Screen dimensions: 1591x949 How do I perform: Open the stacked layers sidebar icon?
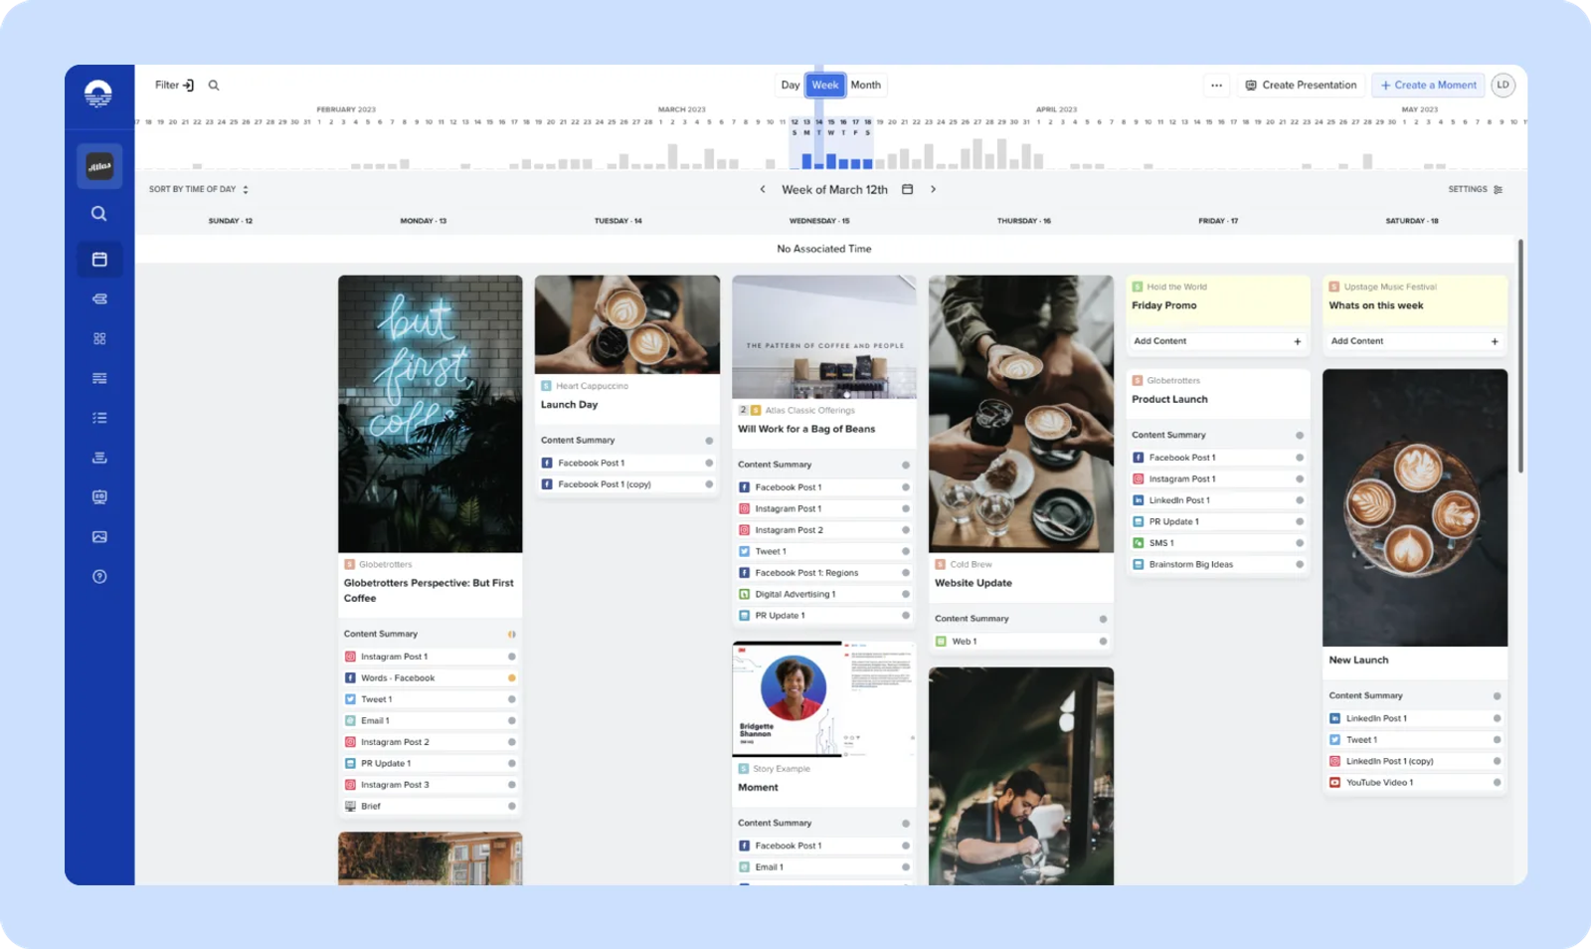[99, 299]
